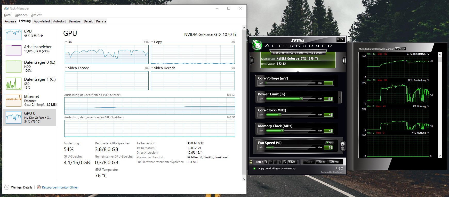Image resolution: width=449 pixels, height=197 pixels.
Task: Open the Optionen menu
Action: click(x=21, y=15)
